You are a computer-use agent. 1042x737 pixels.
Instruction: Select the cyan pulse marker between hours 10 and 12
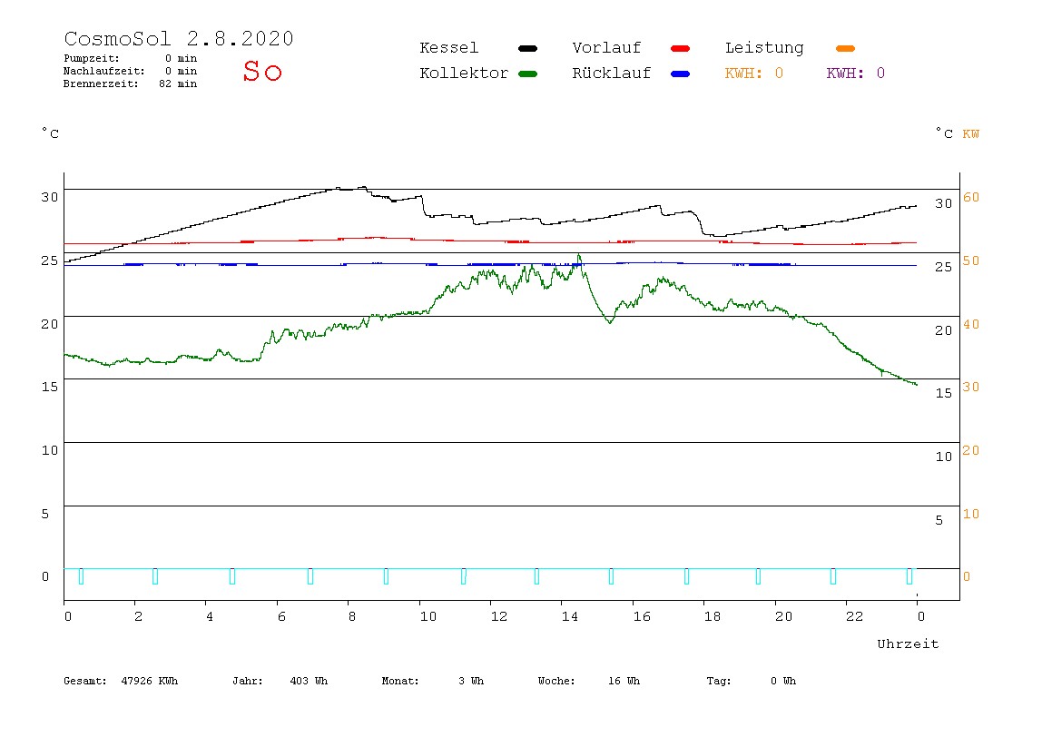(463, 576)
